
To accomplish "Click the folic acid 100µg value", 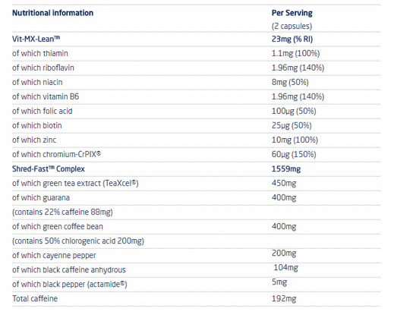I will [x=294, y=111].
